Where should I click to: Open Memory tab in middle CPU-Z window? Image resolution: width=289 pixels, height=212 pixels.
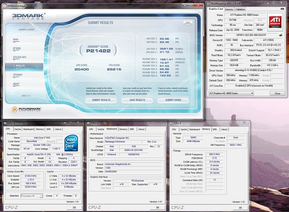tap(123, 129)
